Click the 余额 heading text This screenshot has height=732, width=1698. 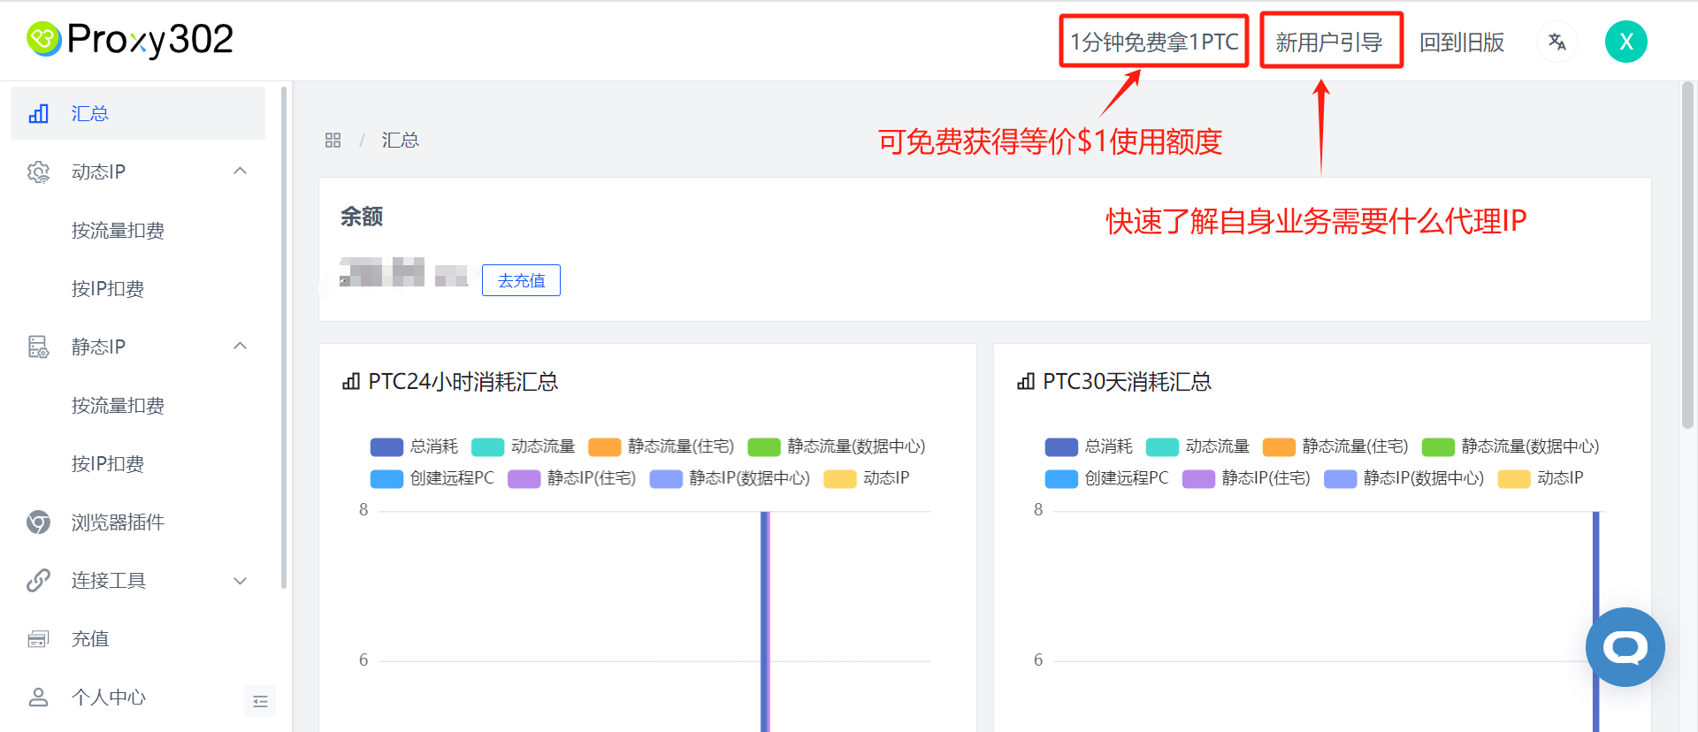coord(362,217)
